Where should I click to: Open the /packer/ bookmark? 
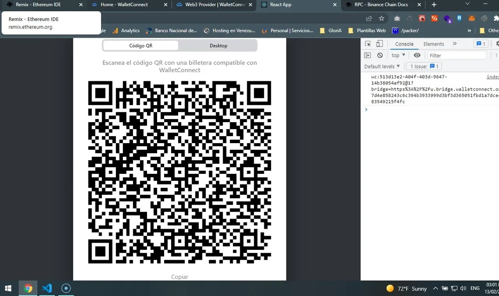405,30
